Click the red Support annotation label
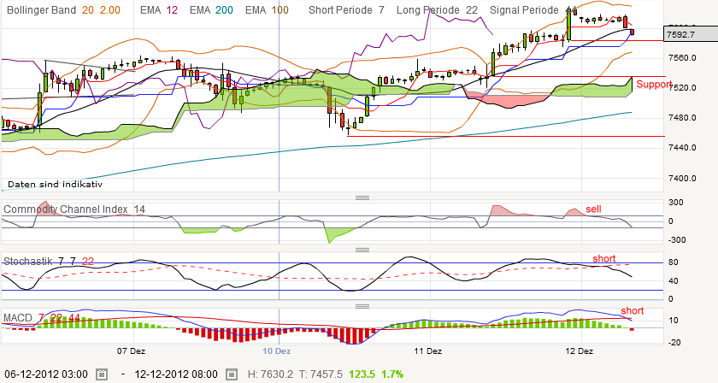 point(654,85)
